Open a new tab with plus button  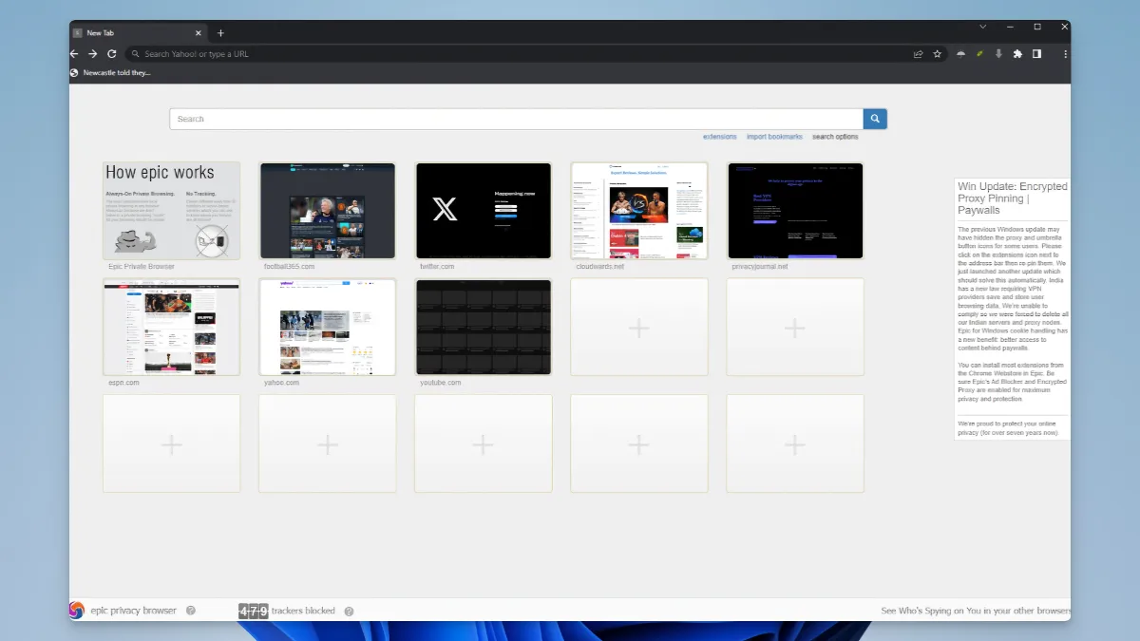point(220,33)
